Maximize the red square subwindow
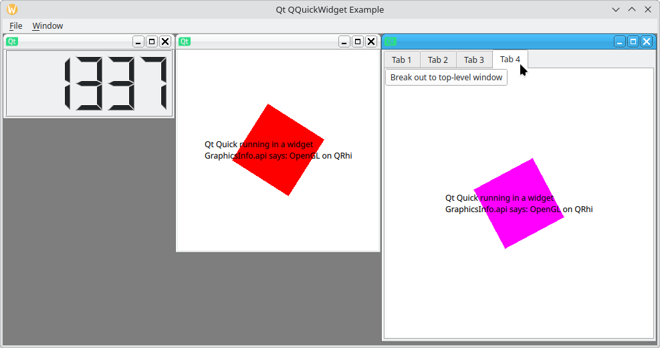 point(358,41)
